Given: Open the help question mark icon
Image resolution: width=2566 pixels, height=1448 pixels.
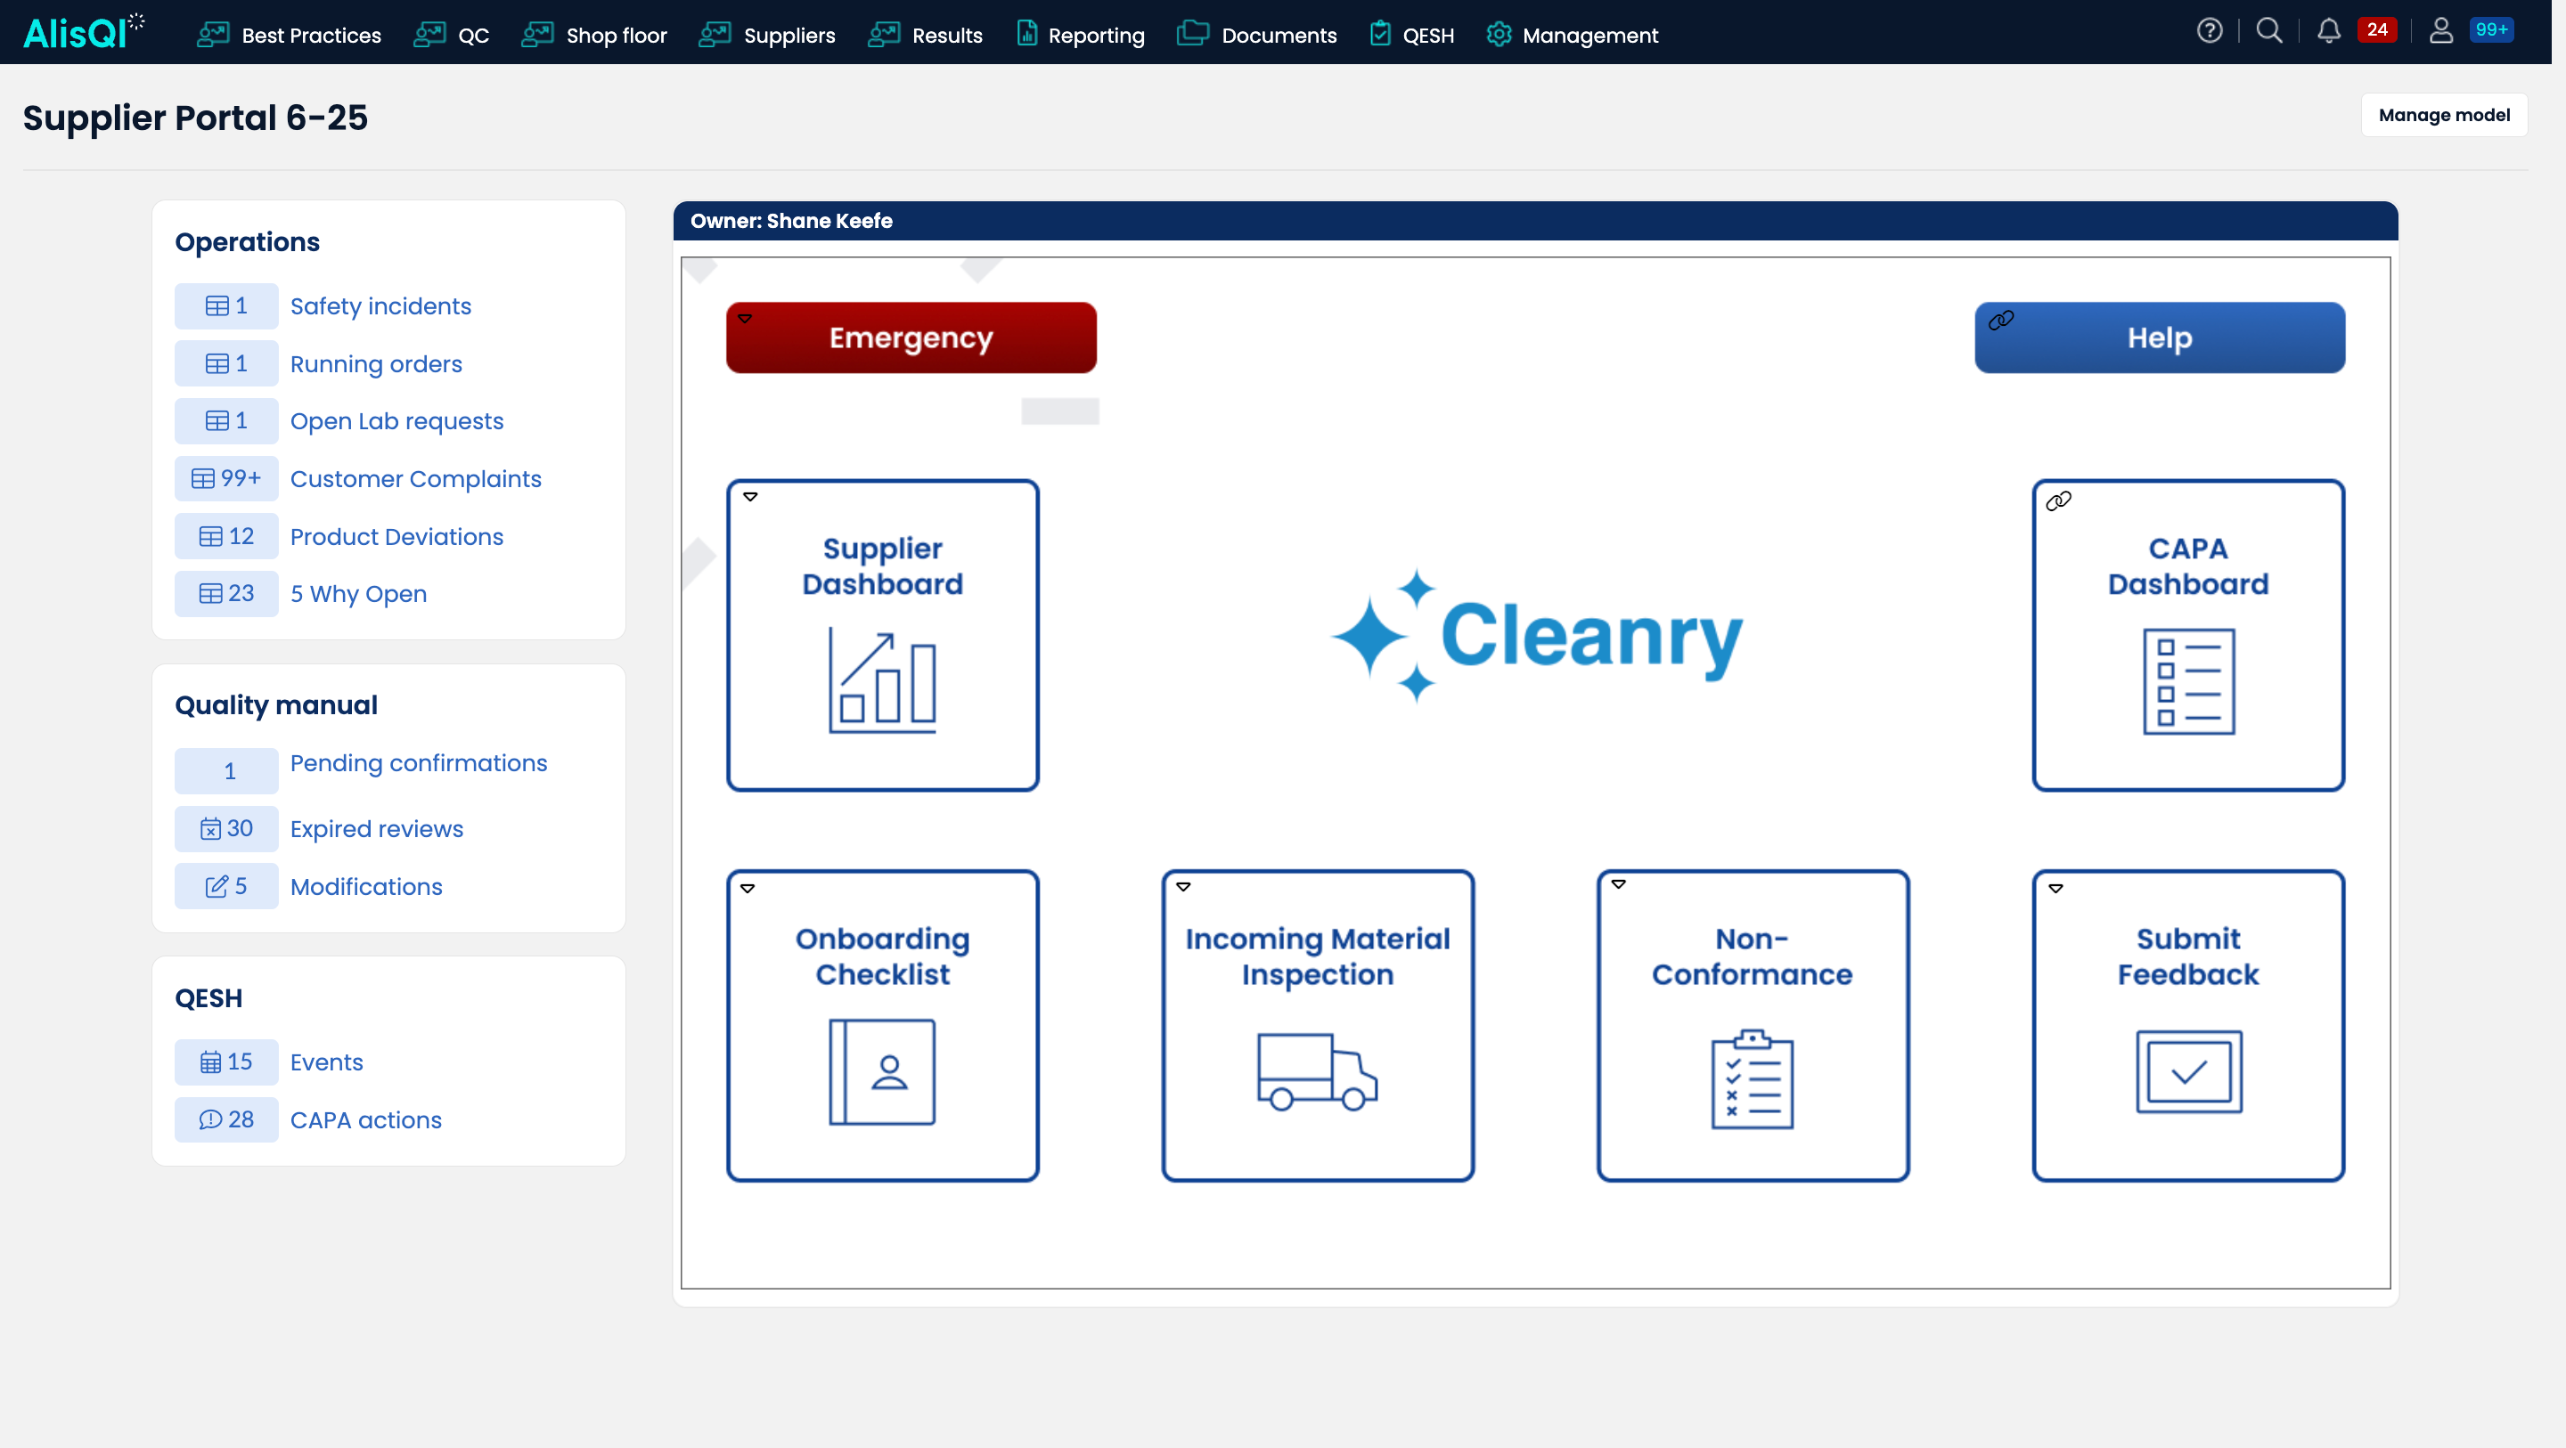Looking at the screenshot, I should coord(2210,31).
